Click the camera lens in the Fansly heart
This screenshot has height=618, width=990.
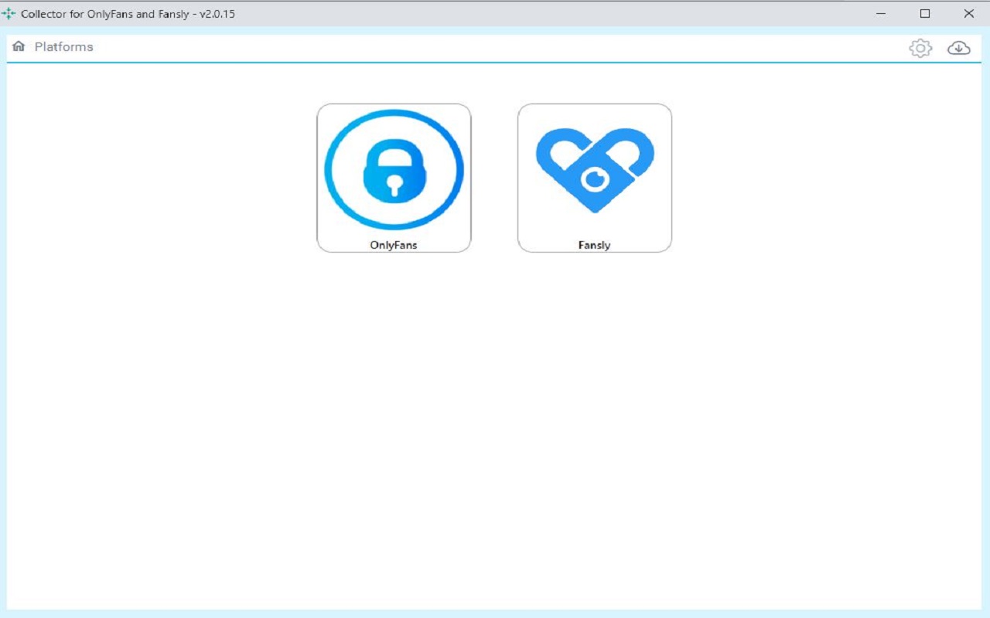[x=594, y=180]
